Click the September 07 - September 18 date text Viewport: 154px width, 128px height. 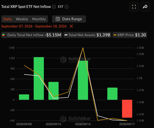coord(34,26)
